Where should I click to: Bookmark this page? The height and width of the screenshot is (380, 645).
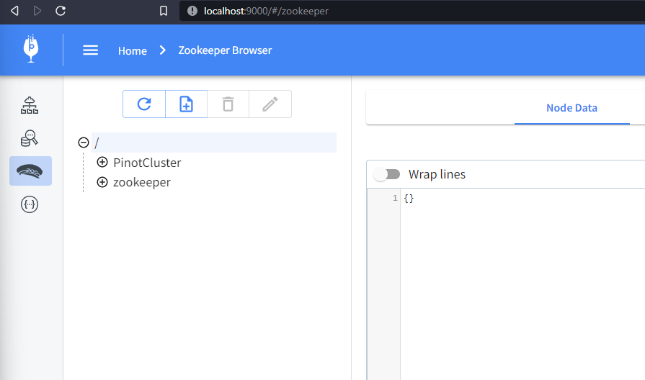click(164, 11)
